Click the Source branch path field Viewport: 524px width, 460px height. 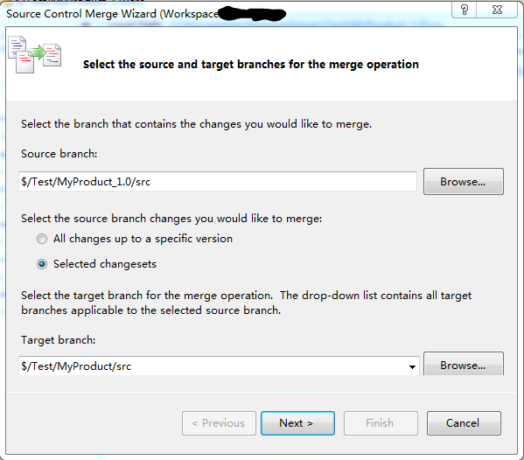pos(218,182)
